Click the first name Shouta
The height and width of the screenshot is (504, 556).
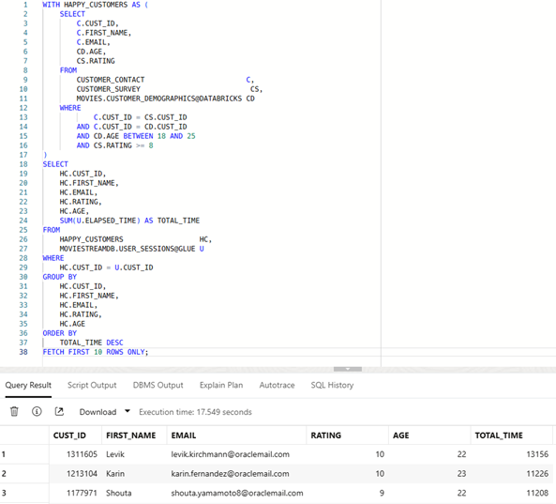click(x=119, y=493)
